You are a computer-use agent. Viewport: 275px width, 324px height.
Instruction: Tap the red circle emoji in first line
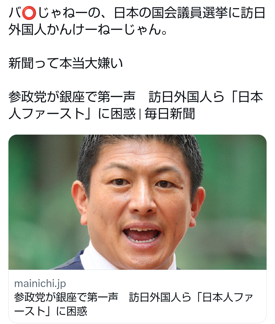[x=29, y=14]
